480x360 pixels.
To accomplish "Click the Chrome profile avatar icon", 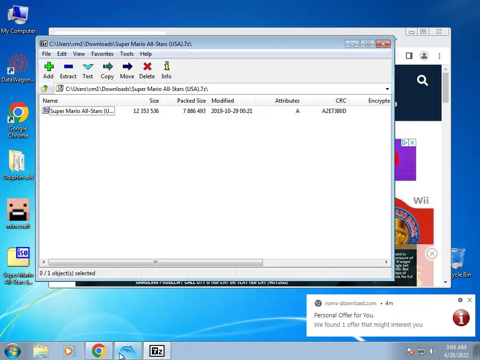I will [424, 56].
